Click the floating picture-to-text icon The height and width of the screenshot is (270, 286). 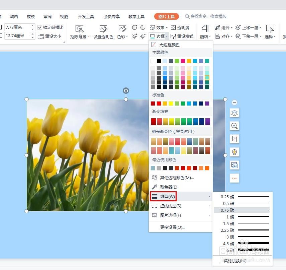tap(234, 165)
